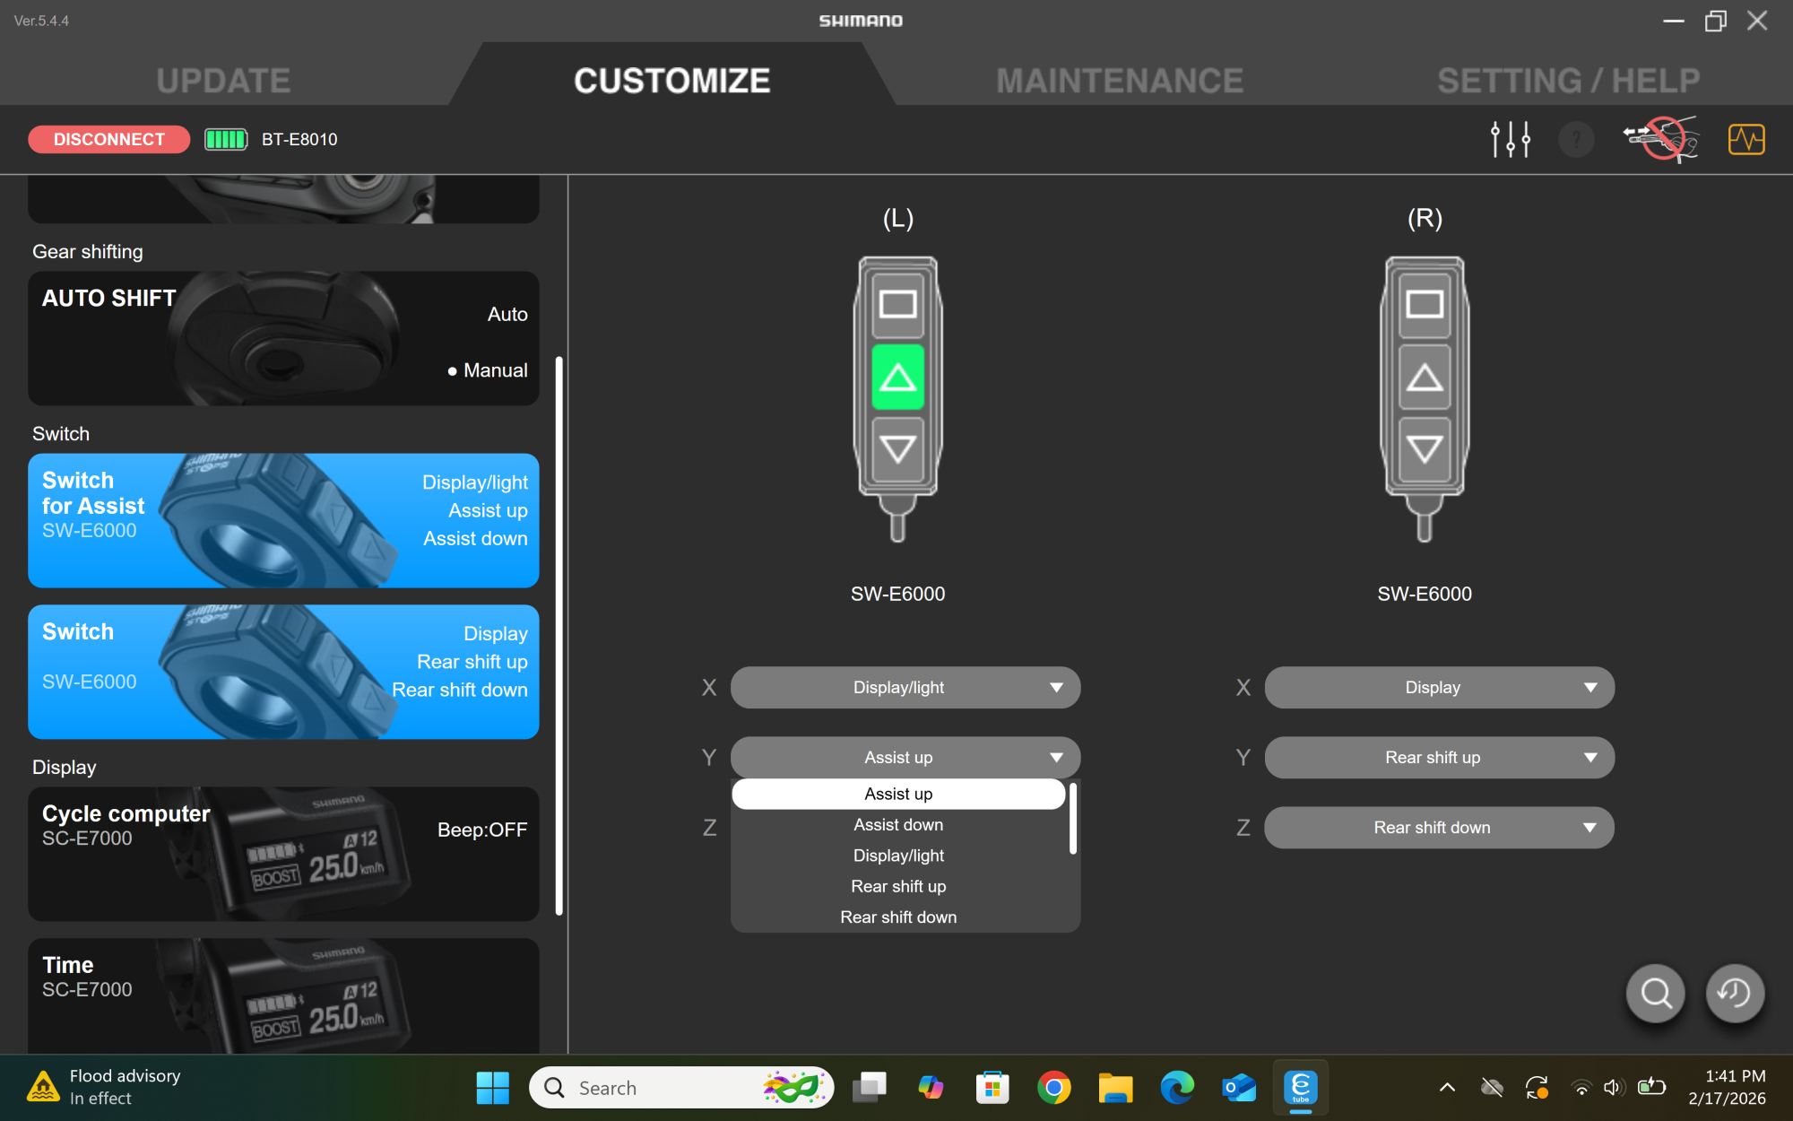The width and height of the screenshot is (1793, 1121).
Task: Click the Help question mark icon
Action: pyautogui.click(x=1576, y=139)
